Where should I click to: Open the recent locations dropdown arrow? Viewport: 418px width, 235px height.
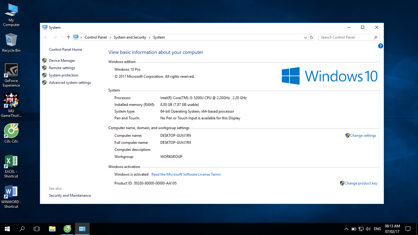[x=62, y=37]
